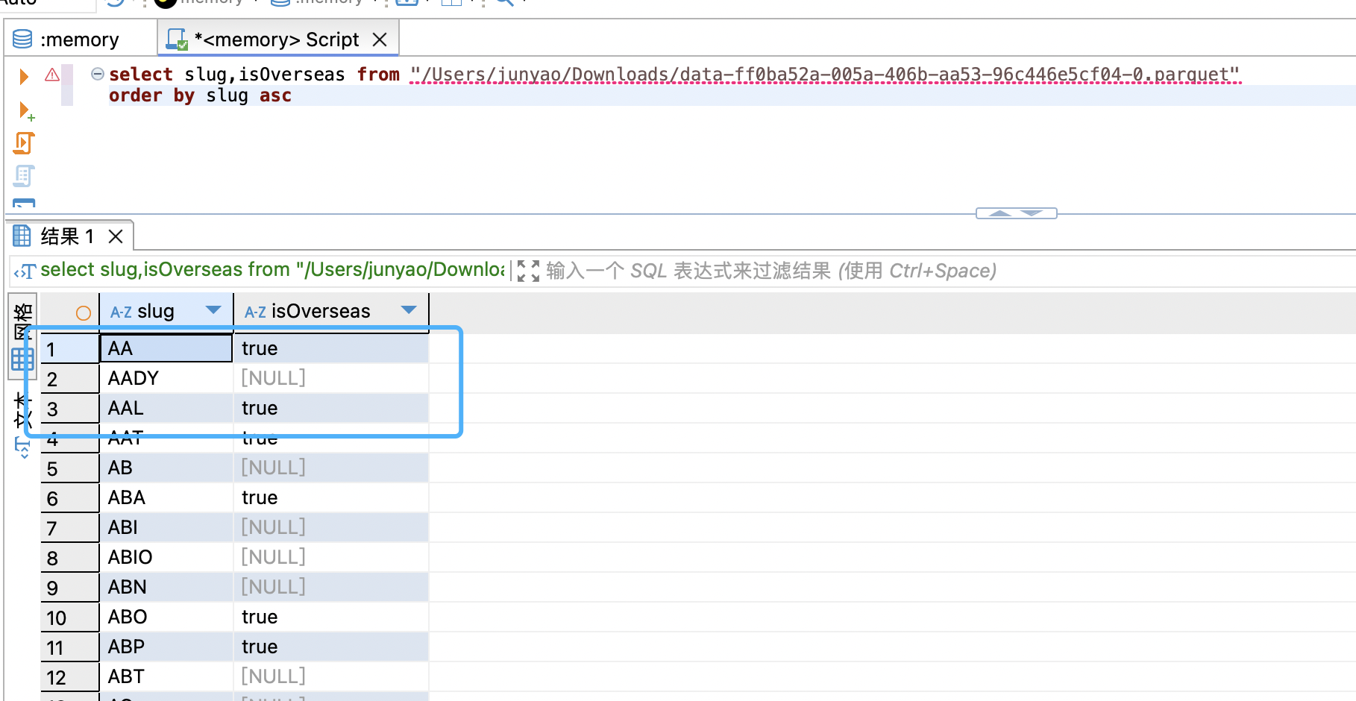Select the ABA slug cell
Viewport: 1356px width, 701px height.
[166, 497]
